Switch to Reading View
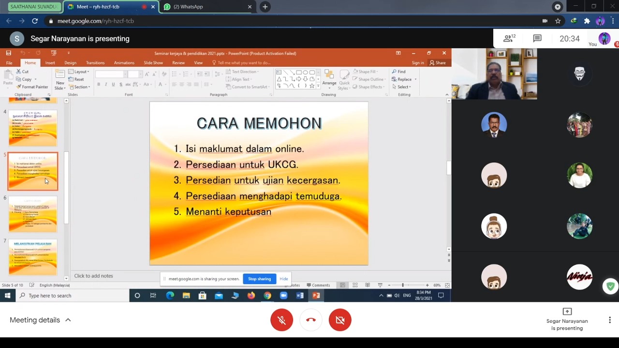The height and width of the screenshot is (348, 619). 368,285
